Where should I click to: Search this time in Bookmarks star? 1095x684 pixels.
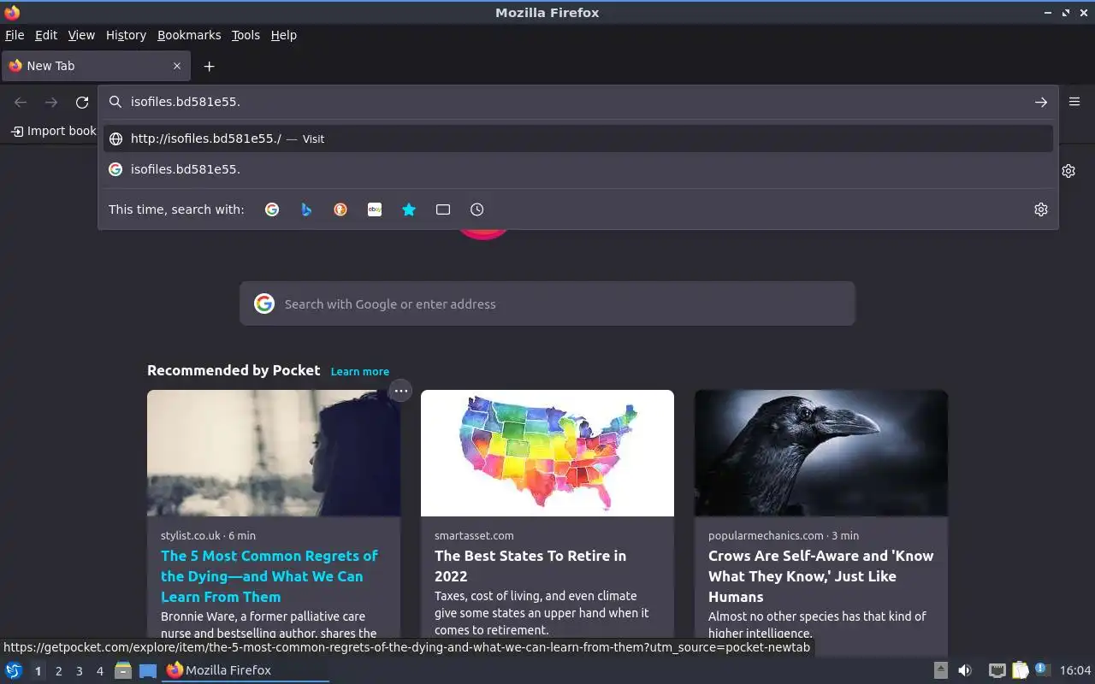[409, 209]
